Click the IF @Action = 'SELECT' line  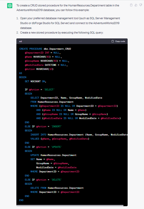tap(40, 90)
